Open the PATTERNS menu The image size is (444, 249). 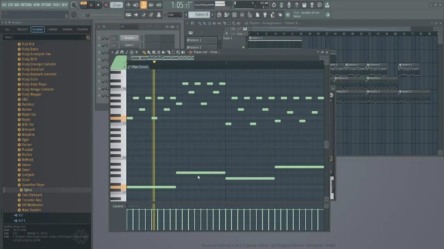point(26,5)
